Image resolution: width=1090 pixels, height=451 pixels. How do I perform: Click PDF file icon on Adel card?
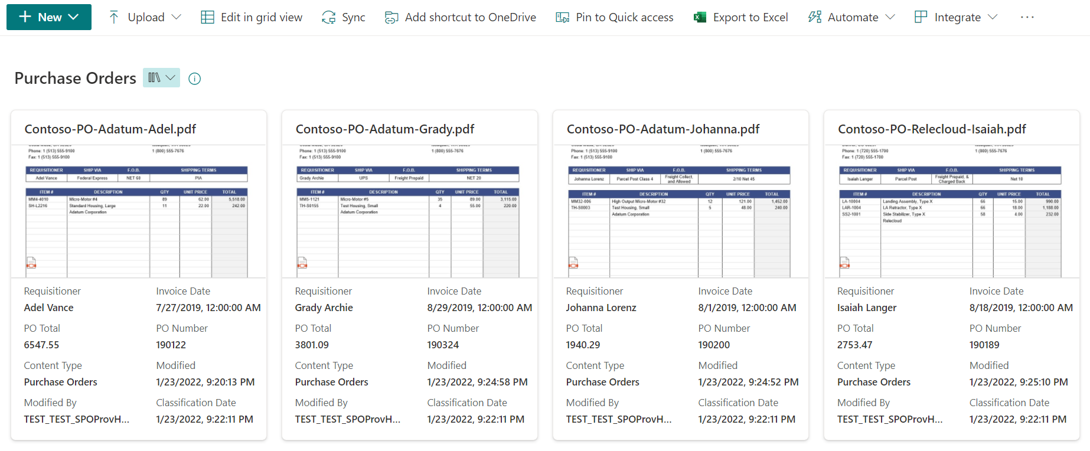click(x=31, y=263)
